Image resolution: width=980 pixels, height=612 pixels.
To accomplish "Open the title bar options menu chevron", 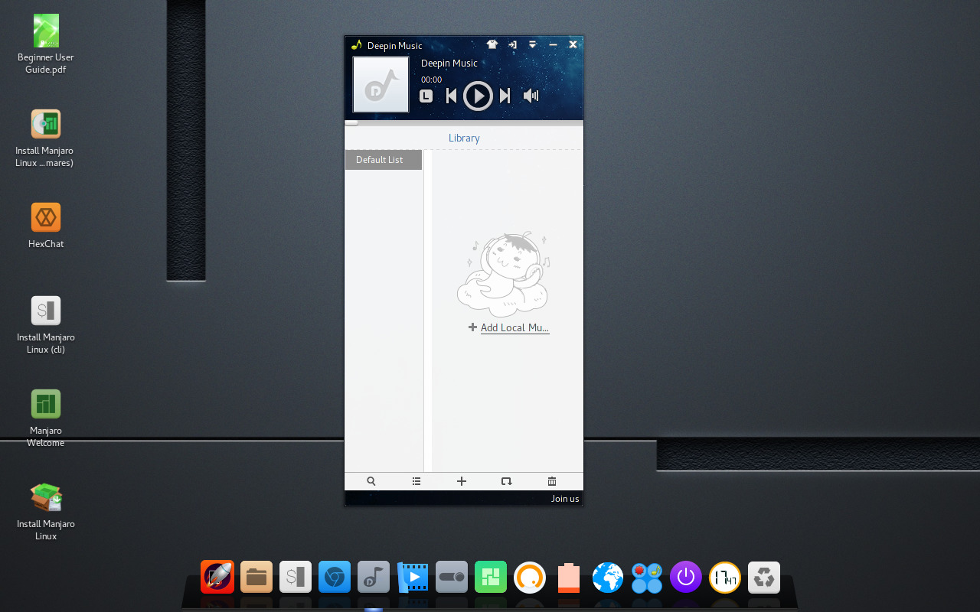I will coord(532,44).
